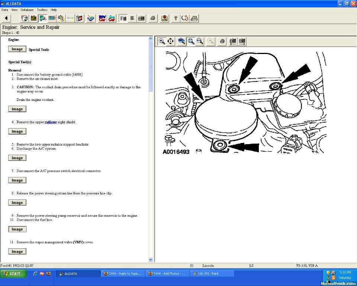Toggle the text-only layout view button
The height and width of the screenshot is (286, 357).
(x=132, y=18)
